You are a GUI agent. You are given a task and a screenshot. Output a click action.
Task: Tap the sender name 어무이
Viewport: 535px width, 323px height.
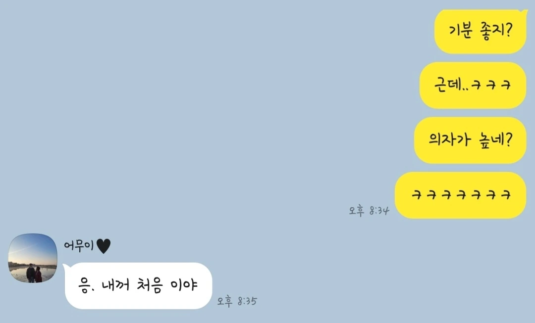click(x=79, y=246)
